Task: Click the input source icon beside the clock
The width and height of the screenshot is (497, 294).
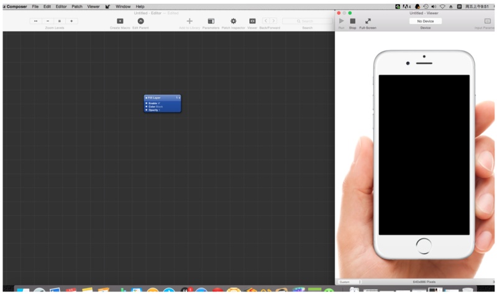Action: (459, 6)
